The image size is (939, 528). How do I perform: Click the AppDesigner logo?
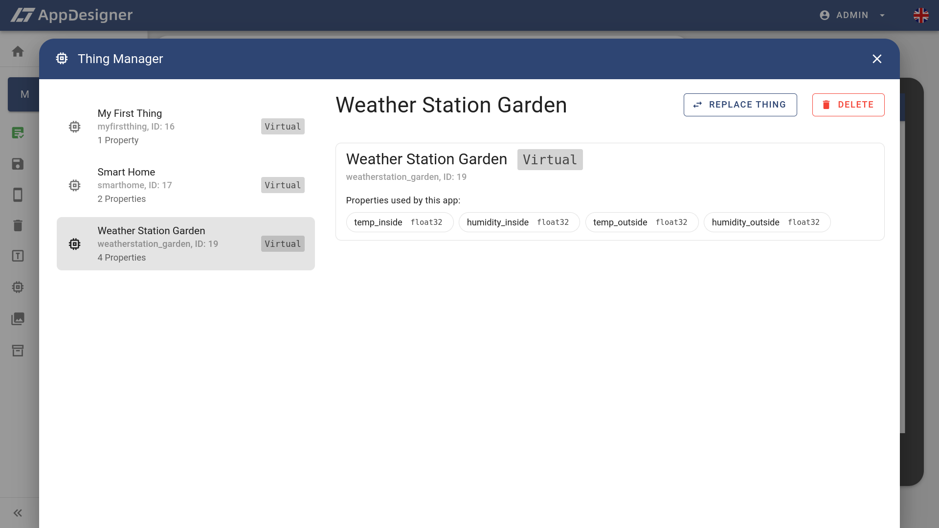pyautogui.click(x=71, y=15)
